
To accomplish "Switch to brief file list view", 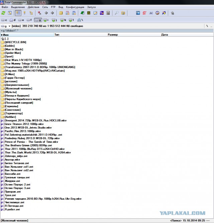I will [x=18, y=13].
